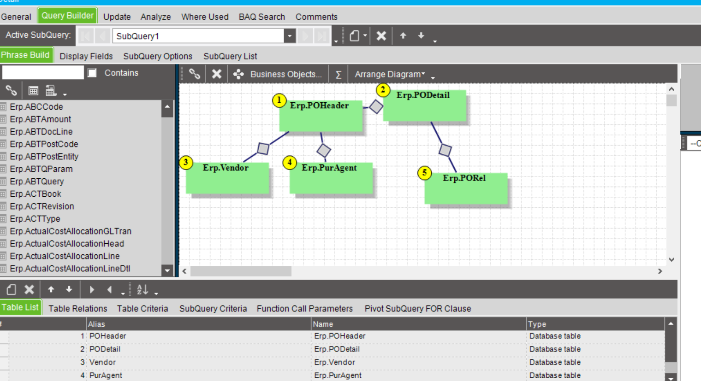The image size is (701, 381).
Task: Select Erp.ABCCode in the table list
Action: coord(36,107)
